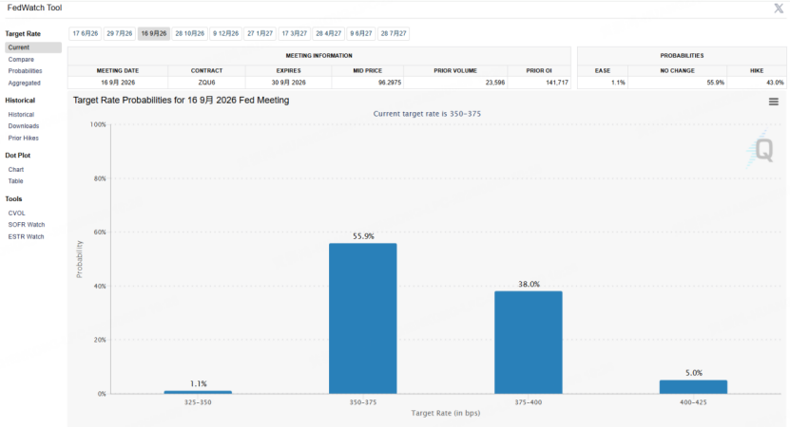
Task: Select the 28 4月27 meeting tab
Action: pos(329,33)
